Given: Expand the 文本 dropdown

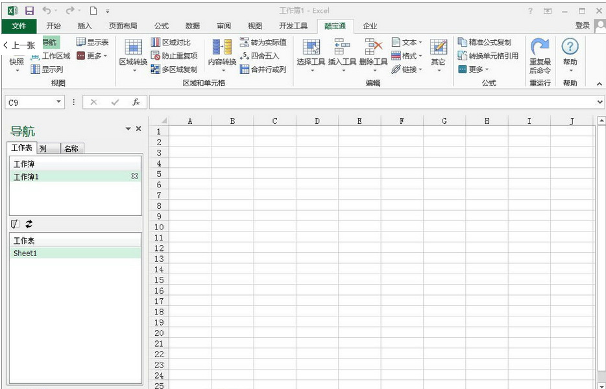Looking at the screenshot, I should (x=407, y=42).
